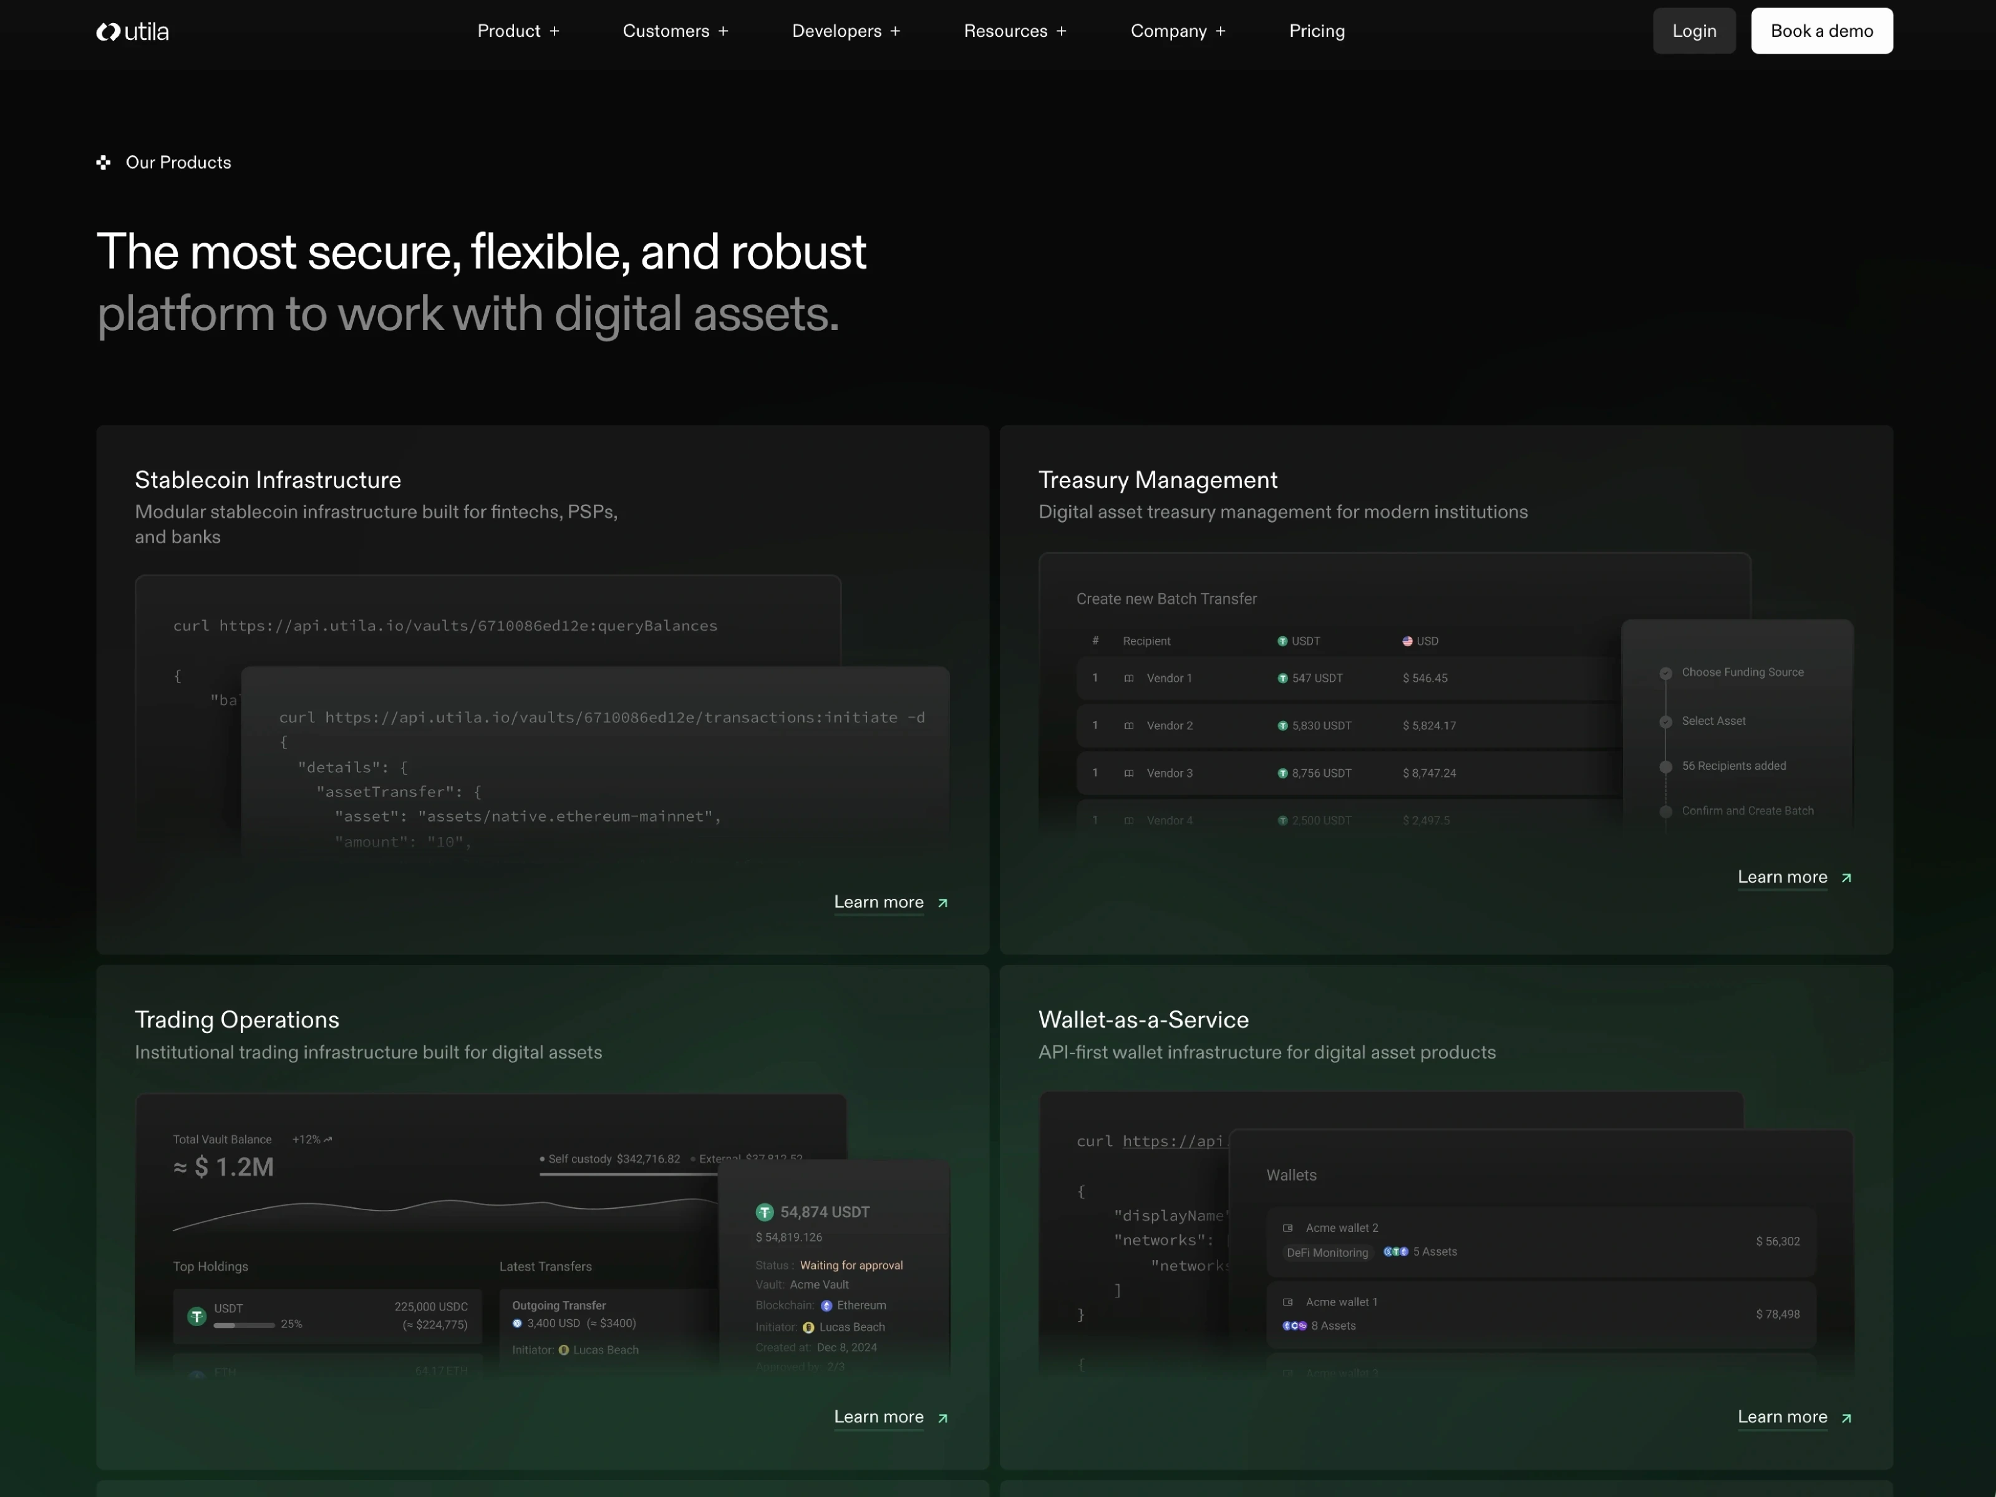Click the Vendor 1 recipient icon
1996x1497 pixels.
(1129, 679)
